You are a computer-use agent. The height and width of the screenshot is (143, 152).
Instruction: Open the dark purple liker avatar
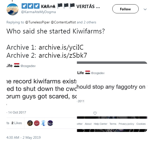click(50, 123)
